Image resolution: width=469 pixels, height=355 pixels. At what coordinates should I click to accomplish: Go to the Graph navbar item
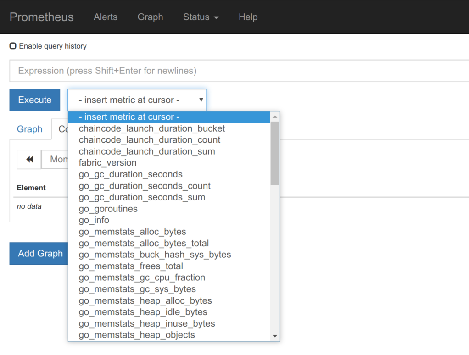tap(150, 17)
